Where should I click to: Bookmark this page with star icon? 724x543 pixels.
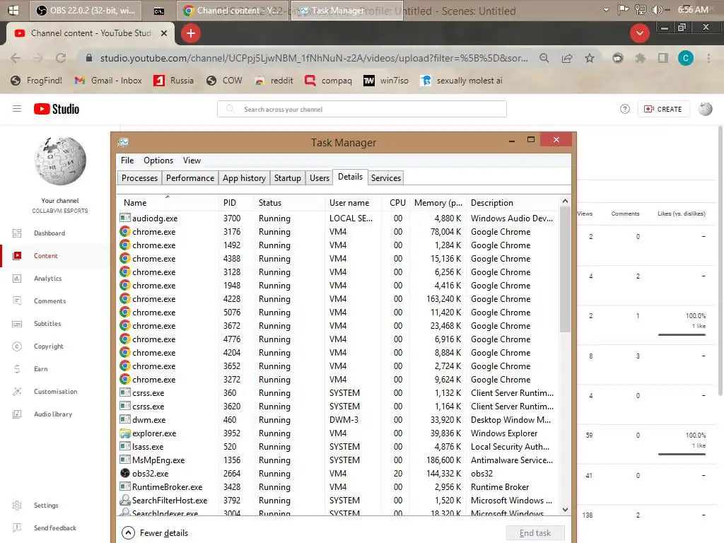pyautogui.click(x=590, y=58)
